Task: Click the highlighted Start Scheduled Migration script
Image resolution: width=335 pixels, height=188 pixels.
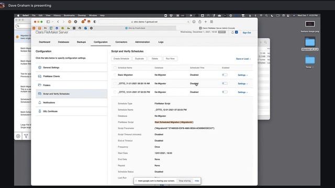Action: point(174,122)
